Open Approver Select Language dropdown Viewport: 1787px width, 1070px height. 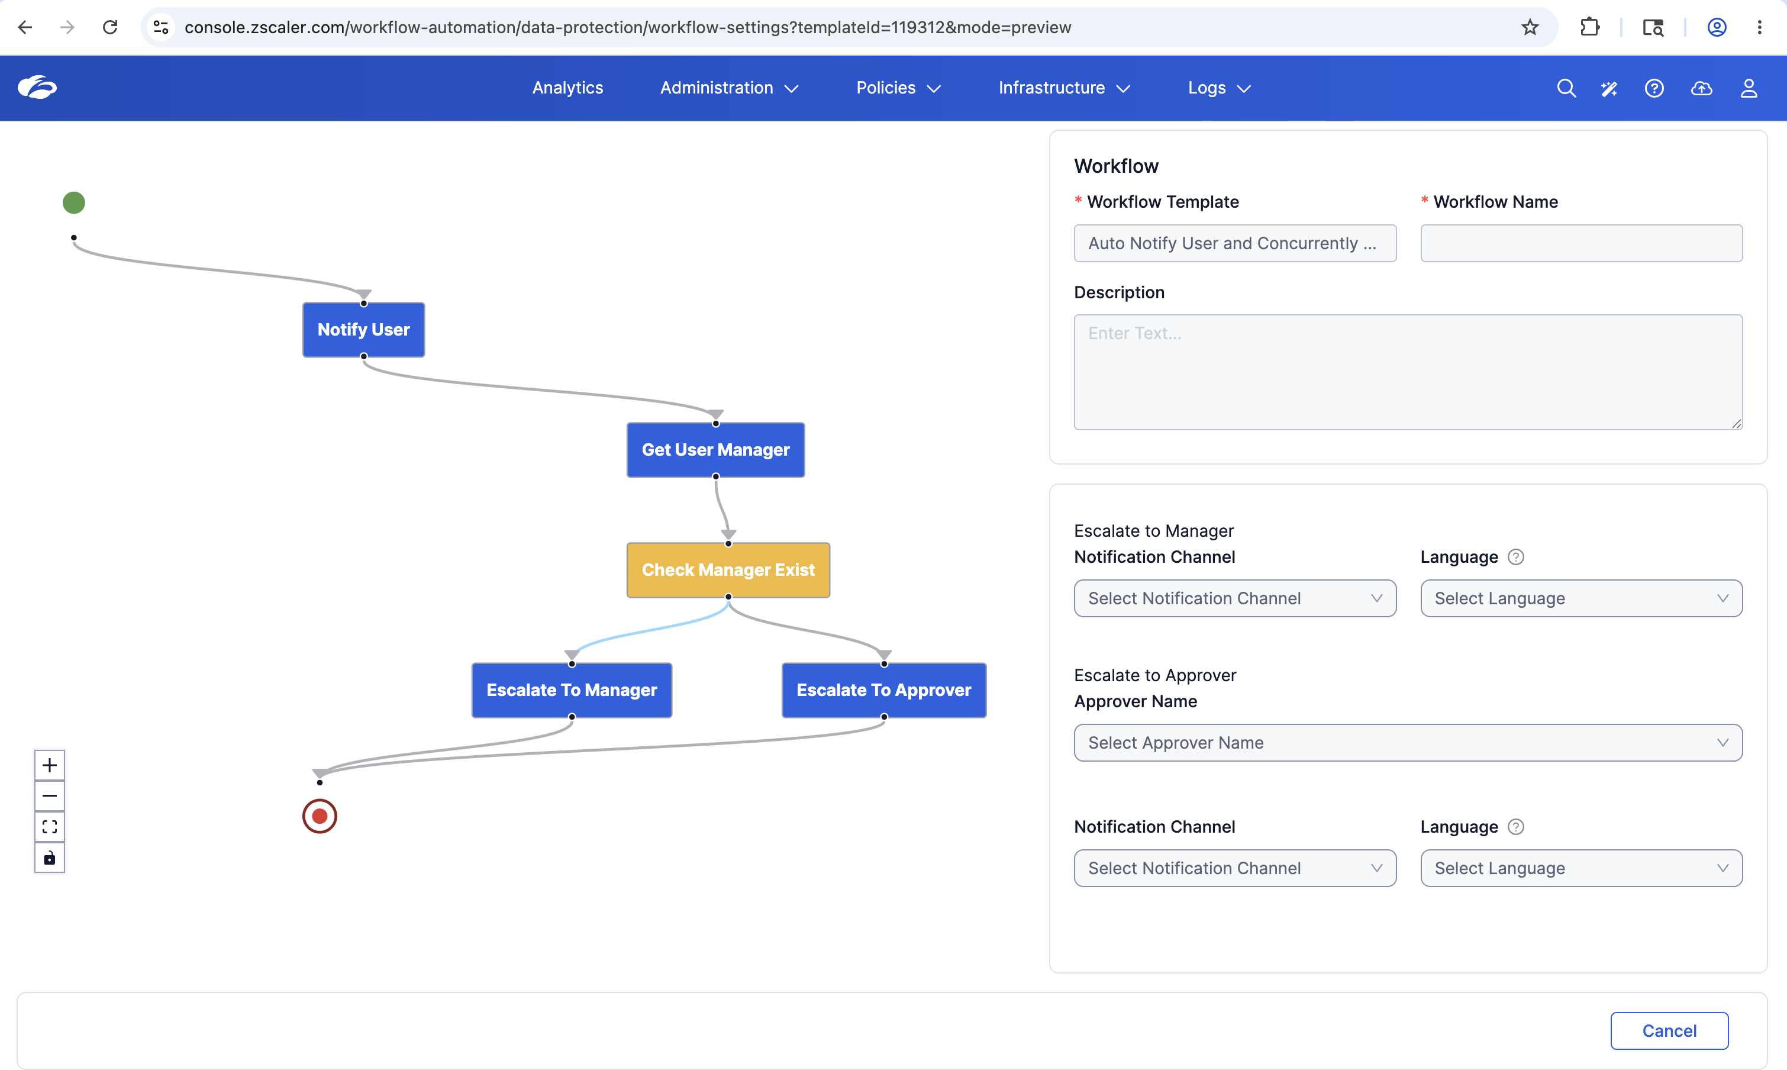[1582, 868]
